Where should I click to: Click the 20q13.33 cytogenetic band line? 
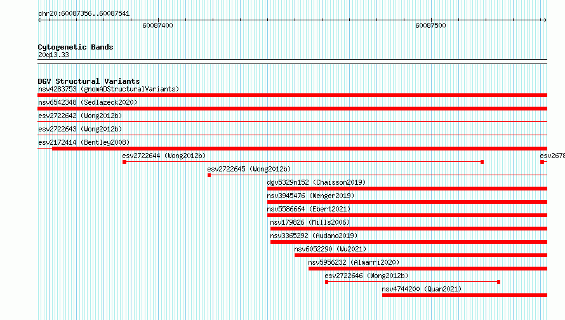coord(292,62)
